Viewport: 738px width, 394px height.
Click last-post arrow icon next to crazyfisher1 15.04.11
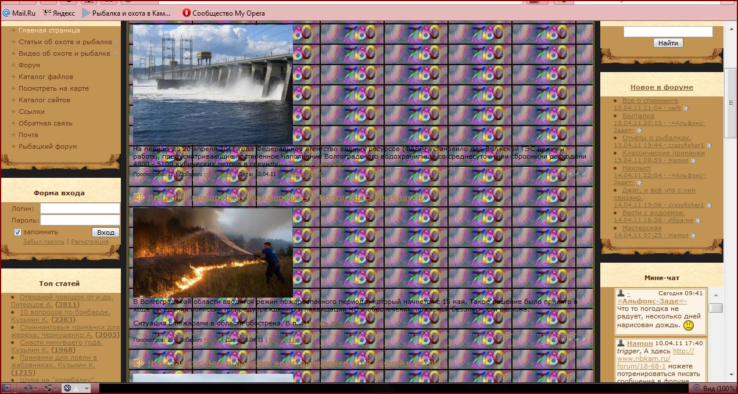point(709,145)
